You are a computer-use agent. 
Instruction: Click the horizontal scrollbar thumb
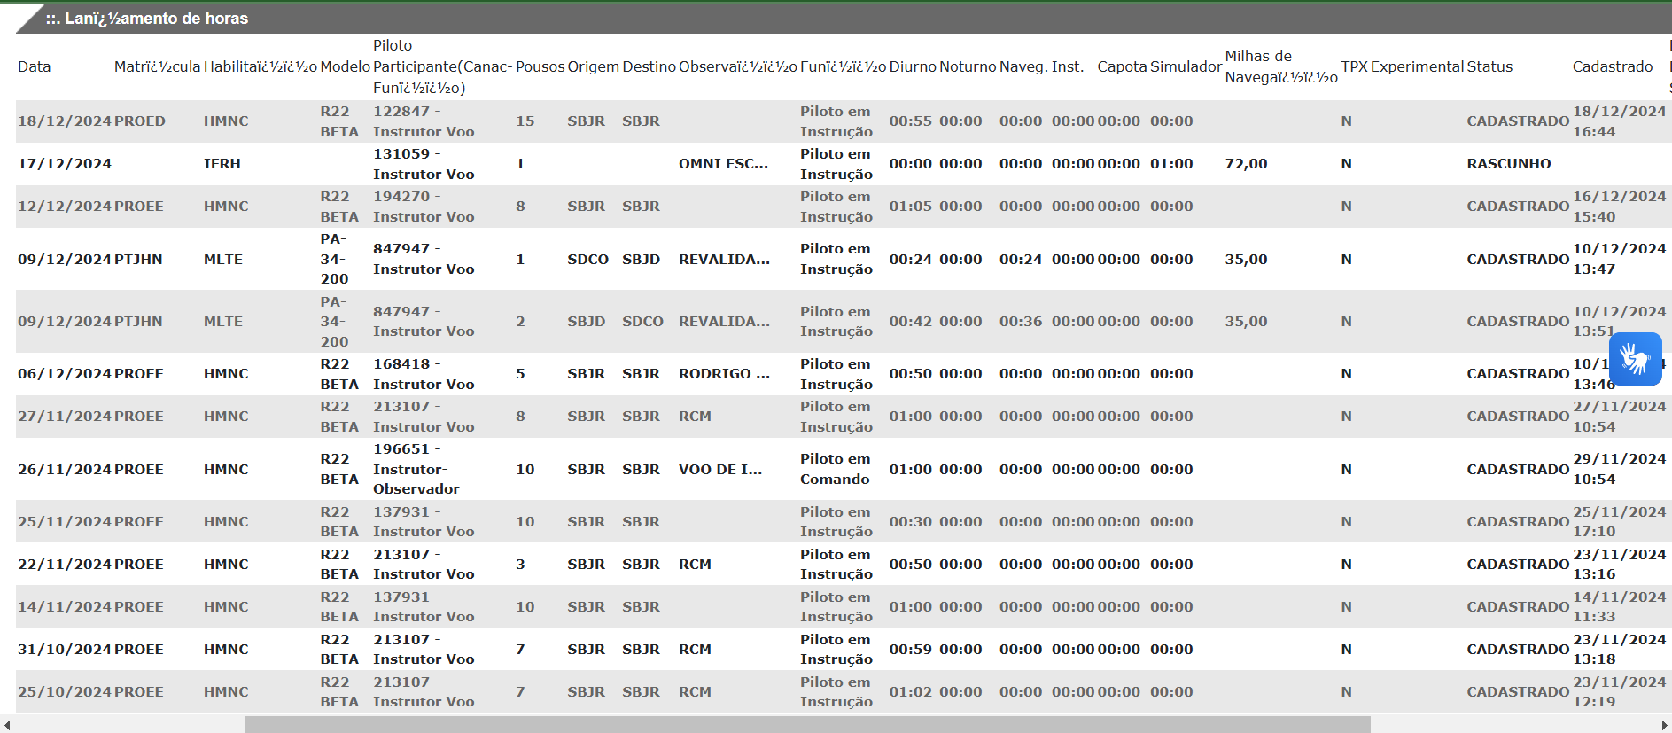click(806, 725)
